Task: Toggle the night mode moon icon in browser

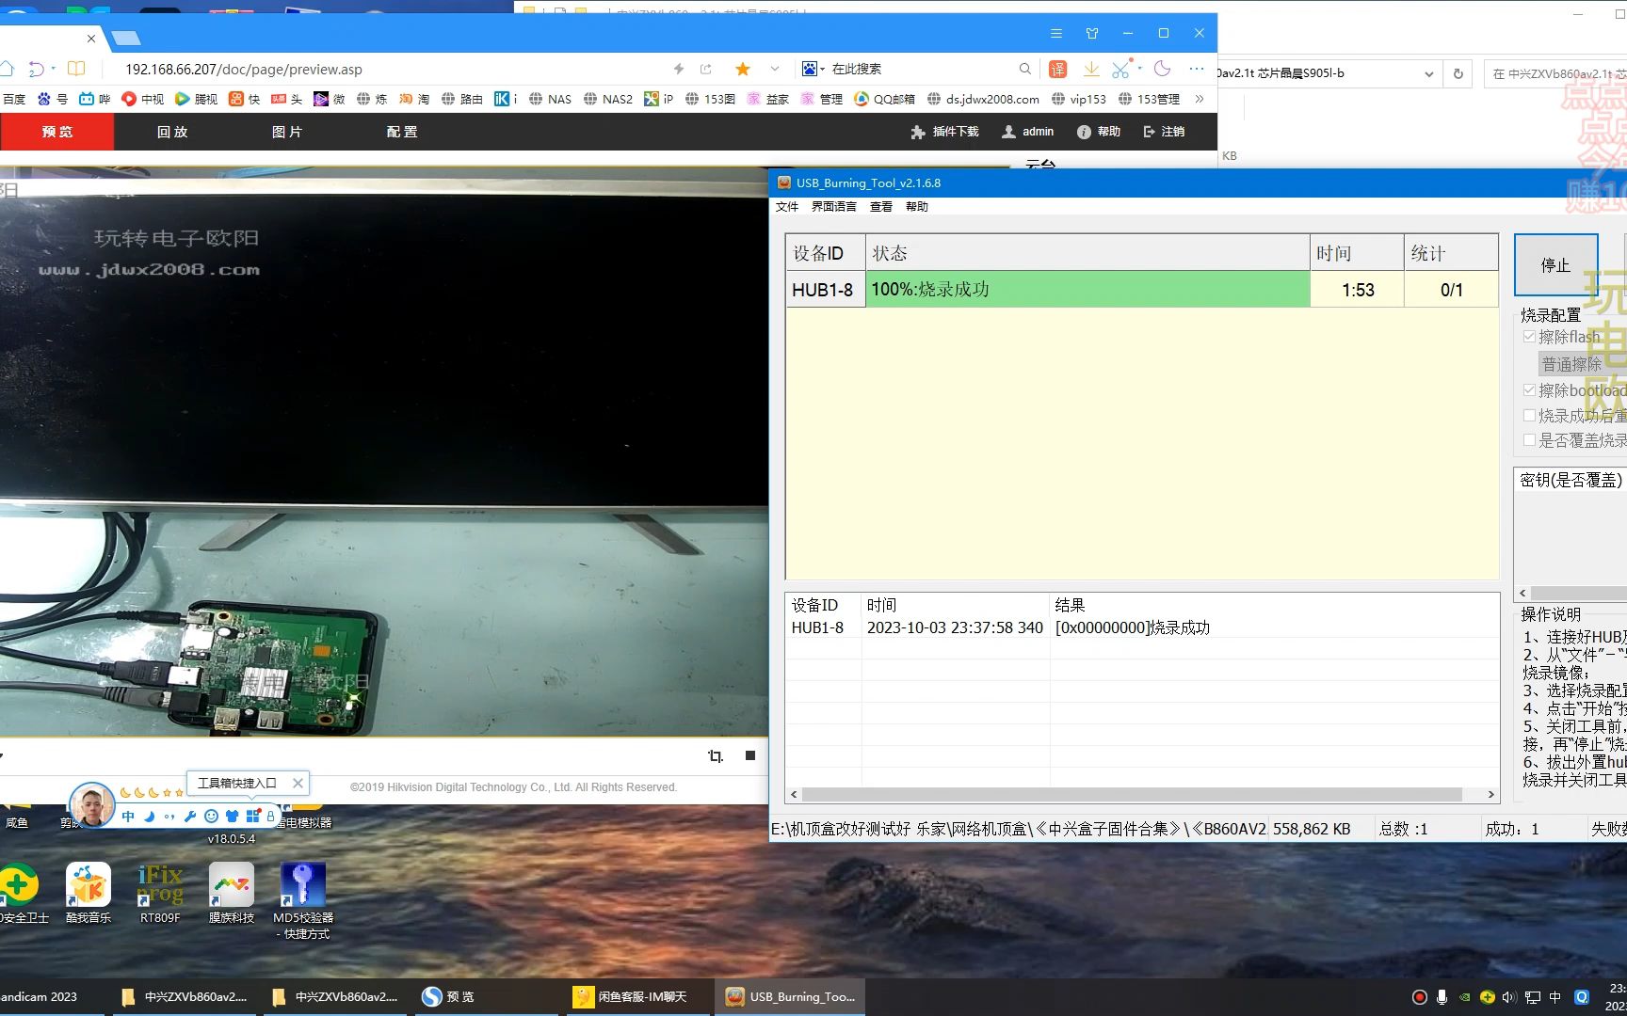Action: 1162,69
